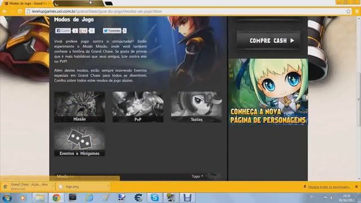This screenshot has width=361, height=203.
Task: Click the Modos de Jogo heading
Action: (74, 19)
